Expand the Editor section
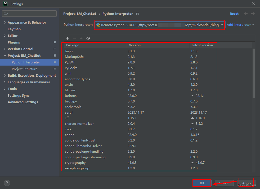The image size is (260, 189). (x=5, y=36)
